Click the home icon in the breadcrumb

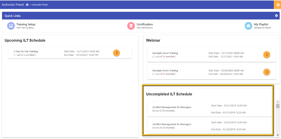pyautogui.click(x=27, y=5)
